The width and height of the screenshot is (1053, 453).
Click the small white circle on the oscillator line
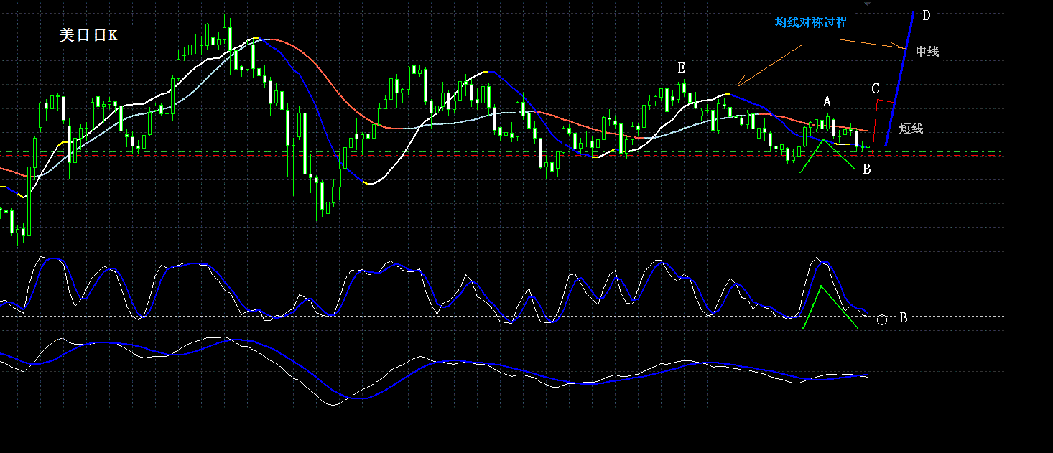882,319
